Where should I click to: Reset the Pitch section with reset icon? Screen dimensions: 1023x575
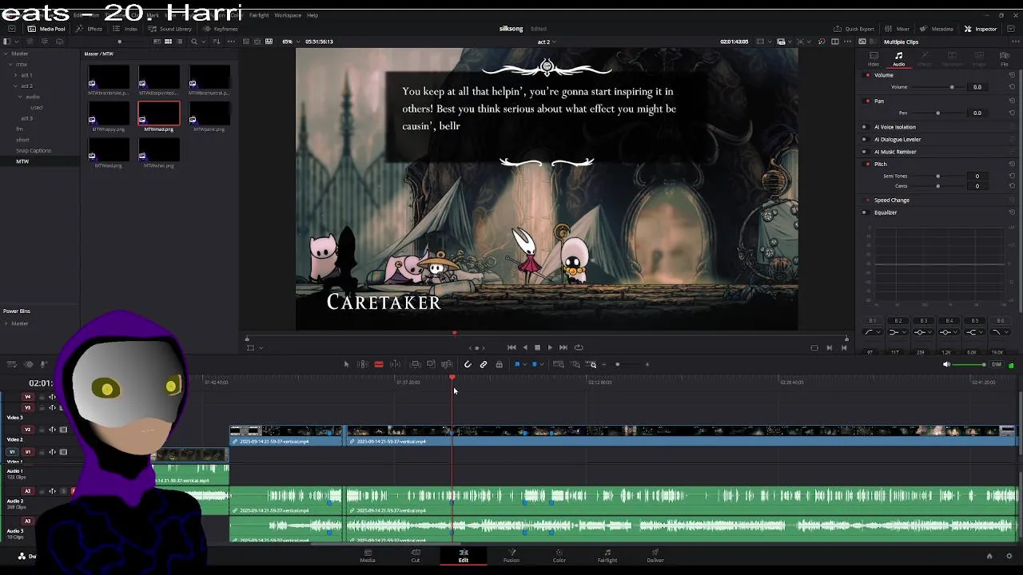[x=1012, y=164]
